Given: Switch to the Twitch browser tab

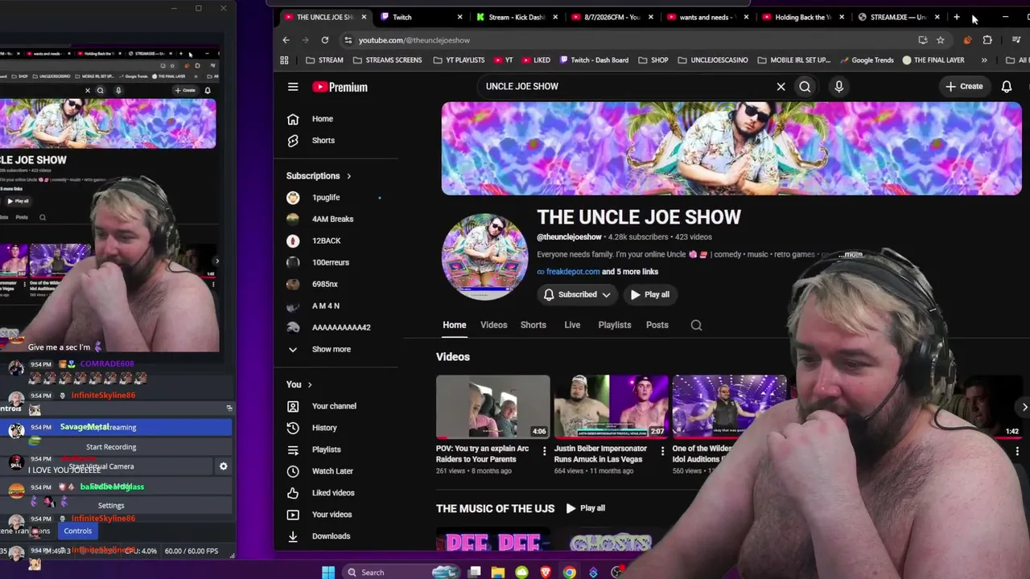Looking at the screenshot, I should [x=422, y=17].
